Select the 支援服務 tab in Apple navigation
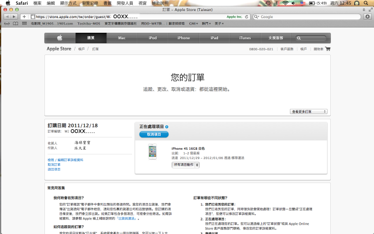Image resolution: width=374 pixels, height=234 pixels. coord(276,37)
